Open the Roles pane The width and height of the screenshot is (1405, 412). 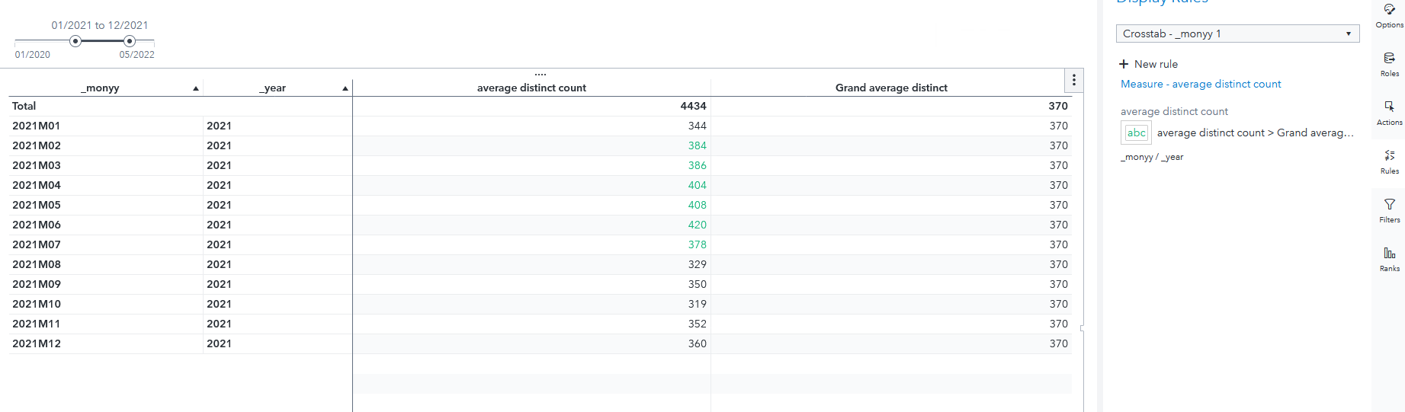[x=1389, y=63]
